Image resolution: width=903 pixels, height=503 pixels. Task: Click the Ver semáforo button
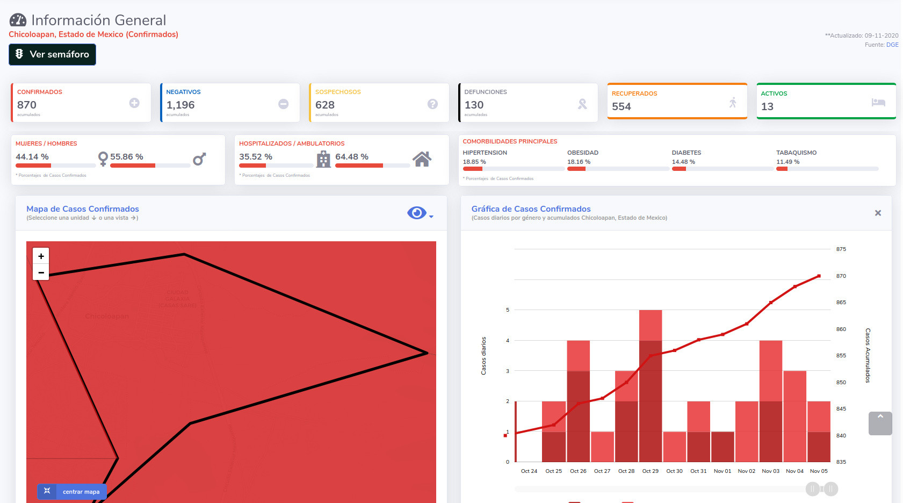point(52,54)
